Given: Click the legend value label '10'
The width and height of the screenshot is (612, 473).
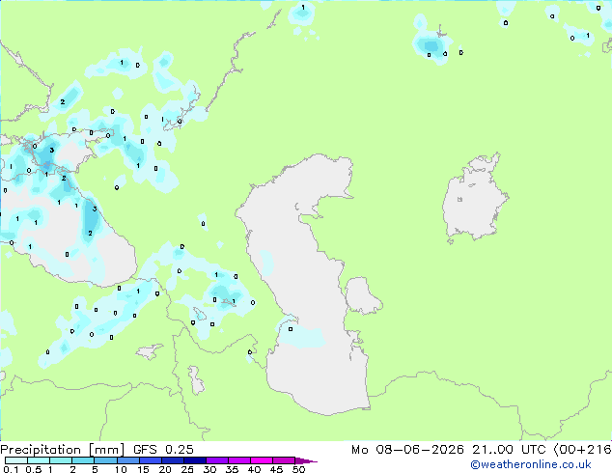Looking at the screenshot, I should click(x=121, y=469).
